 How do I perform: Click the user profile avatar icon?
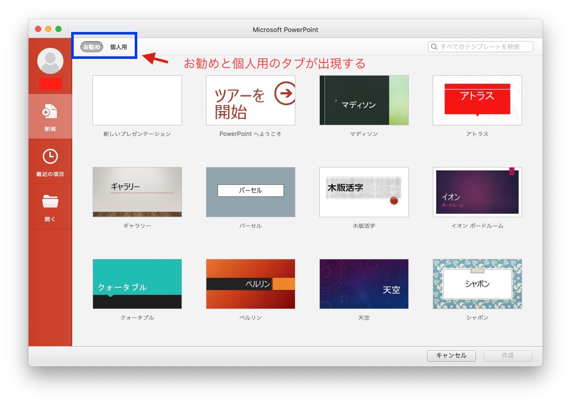[50, 61]
